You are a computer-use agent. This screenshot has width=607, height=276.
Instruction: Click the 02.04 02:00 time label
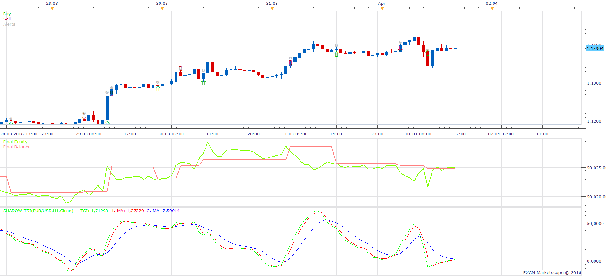coord(501,134)
